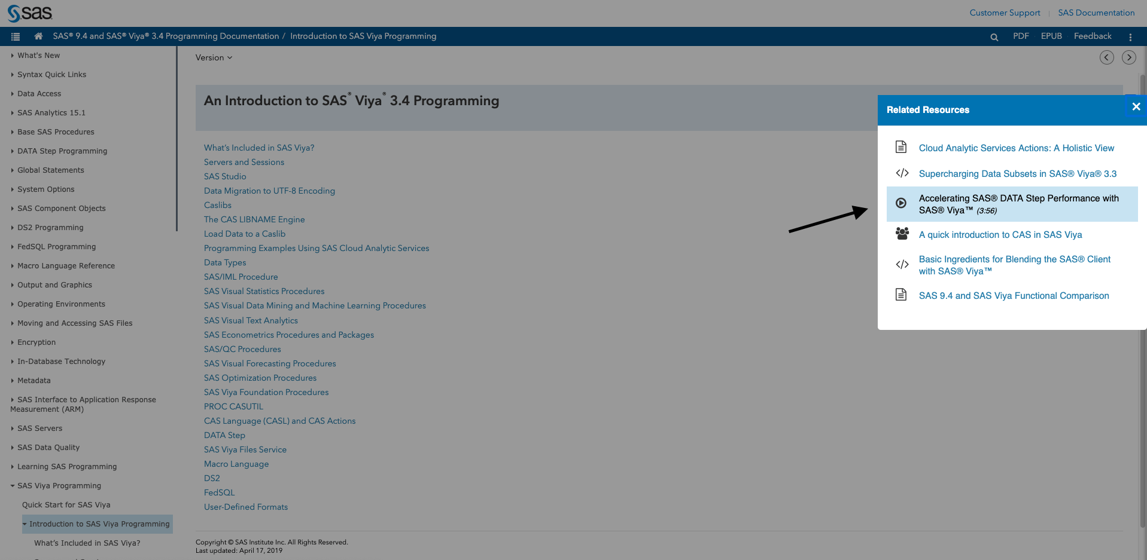Go to next page arrow
1147x560 pixels.
(x=1129, y=57)
